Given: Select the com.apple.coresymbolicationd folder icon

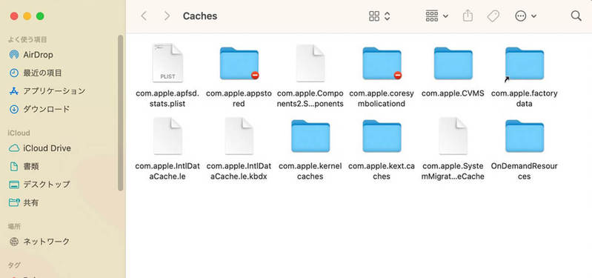Looking at the screenshot, I should [382, 63].
